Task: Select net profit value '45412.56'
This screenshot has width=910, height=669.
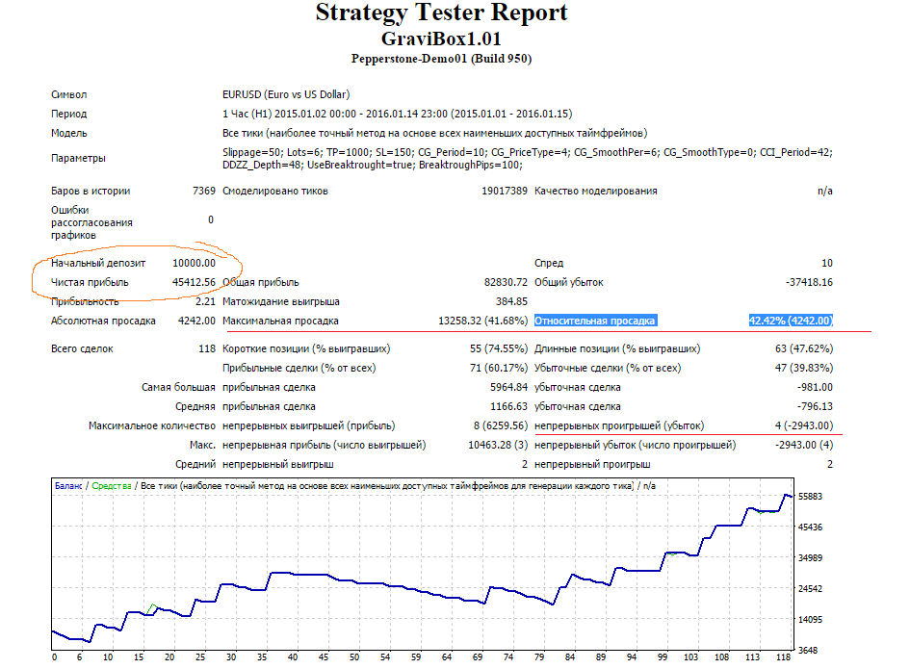Action: 194,282
